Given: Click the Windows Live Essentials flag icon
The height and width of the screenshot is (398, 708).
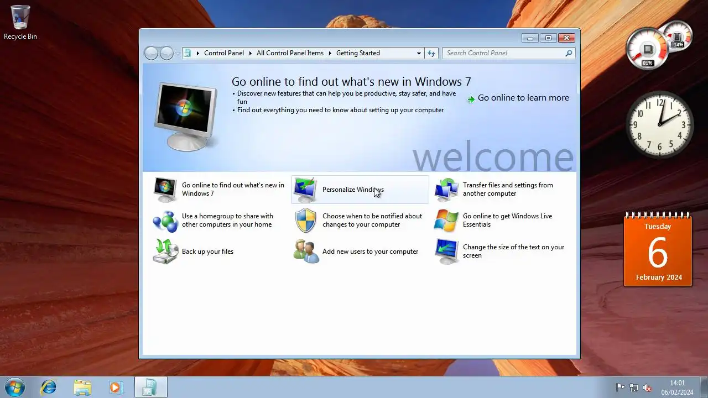Looking at the screenshot, I should [446, 221].
